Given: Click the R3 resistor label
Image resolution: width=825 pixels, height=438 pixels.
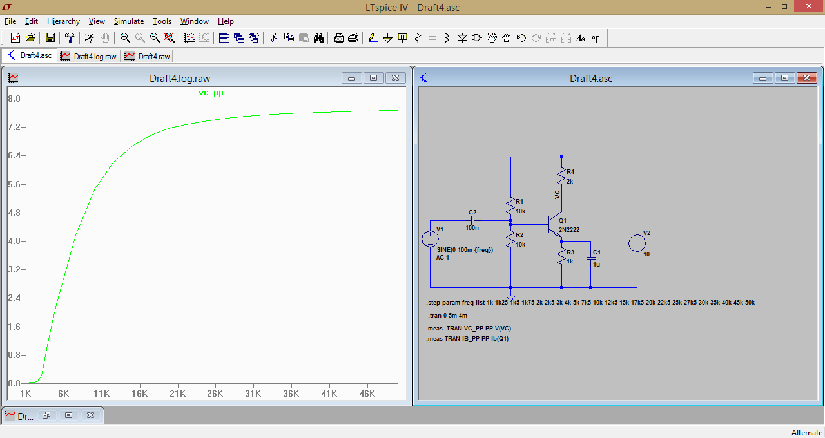Looking at the screenshot, I should 570,252.
